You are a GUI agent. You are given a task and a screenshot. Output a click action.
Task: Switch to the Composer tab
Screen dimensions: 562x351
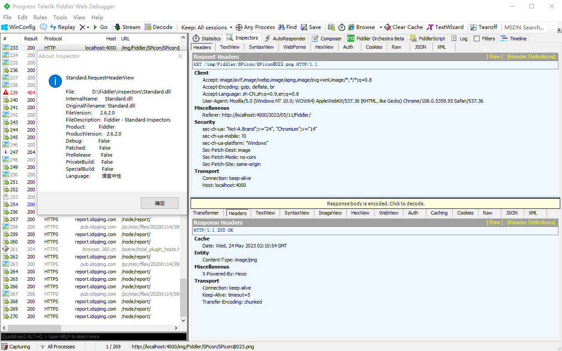click(326, 39)
